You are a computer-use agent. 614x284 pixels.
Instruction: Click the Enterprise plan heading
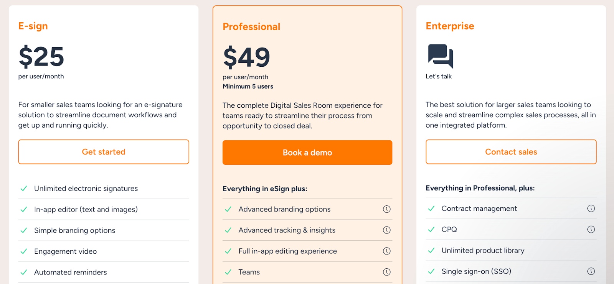450,26
